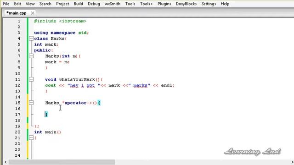Click line number 1 in the margin
Screen dimensions: 294x165
(19, 21)
